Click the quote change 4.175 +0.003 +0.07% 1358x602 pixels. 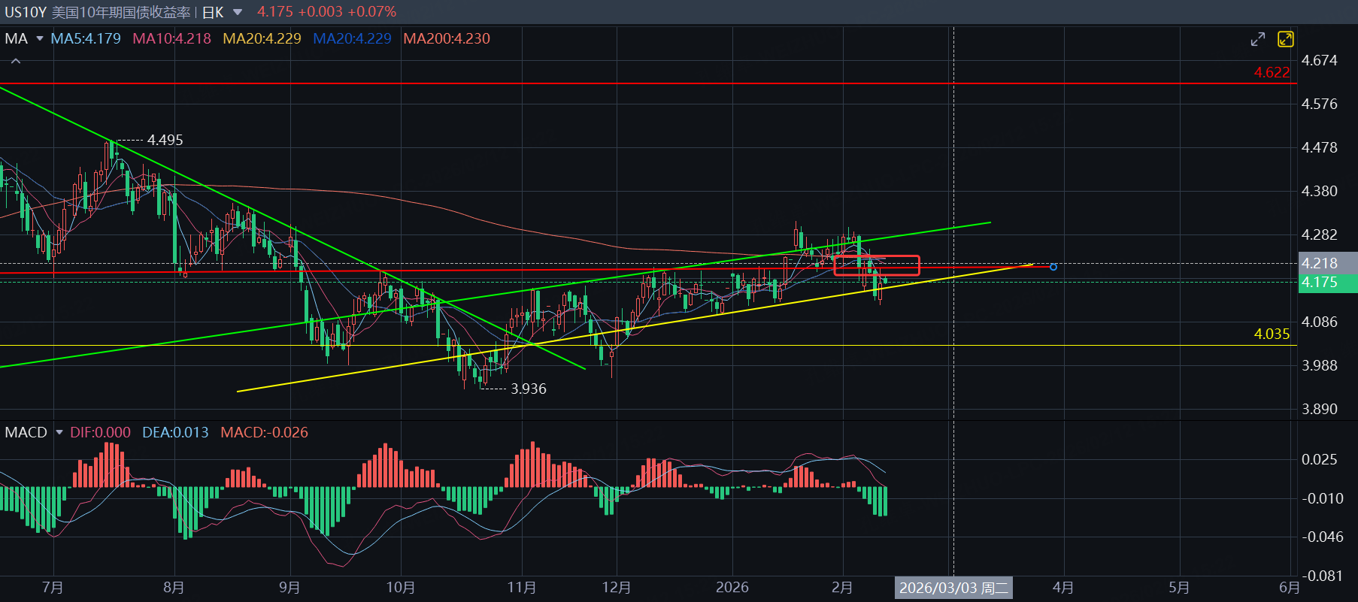point(326,12)
